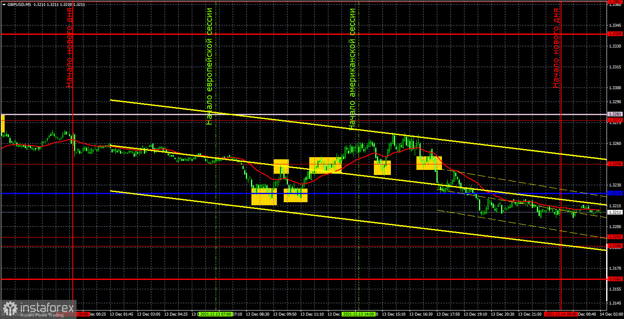Select the 'Начало американской сессии' vertical label

(x=352, y=69)
